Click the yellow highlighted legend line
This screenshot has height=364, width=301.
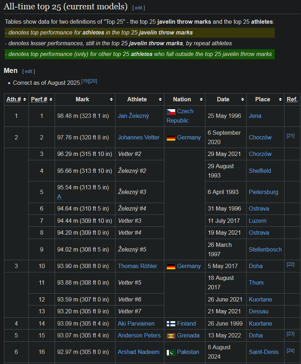coord(140,33)
